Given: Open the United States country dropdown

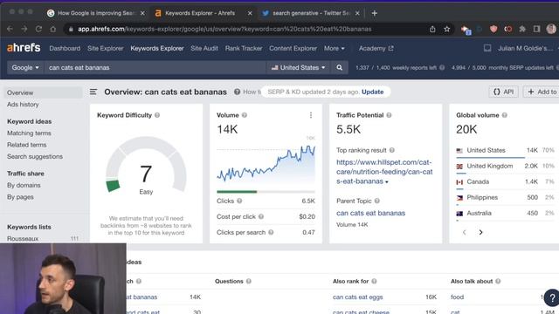Looking at the screenshot, I should pos(299,67).
